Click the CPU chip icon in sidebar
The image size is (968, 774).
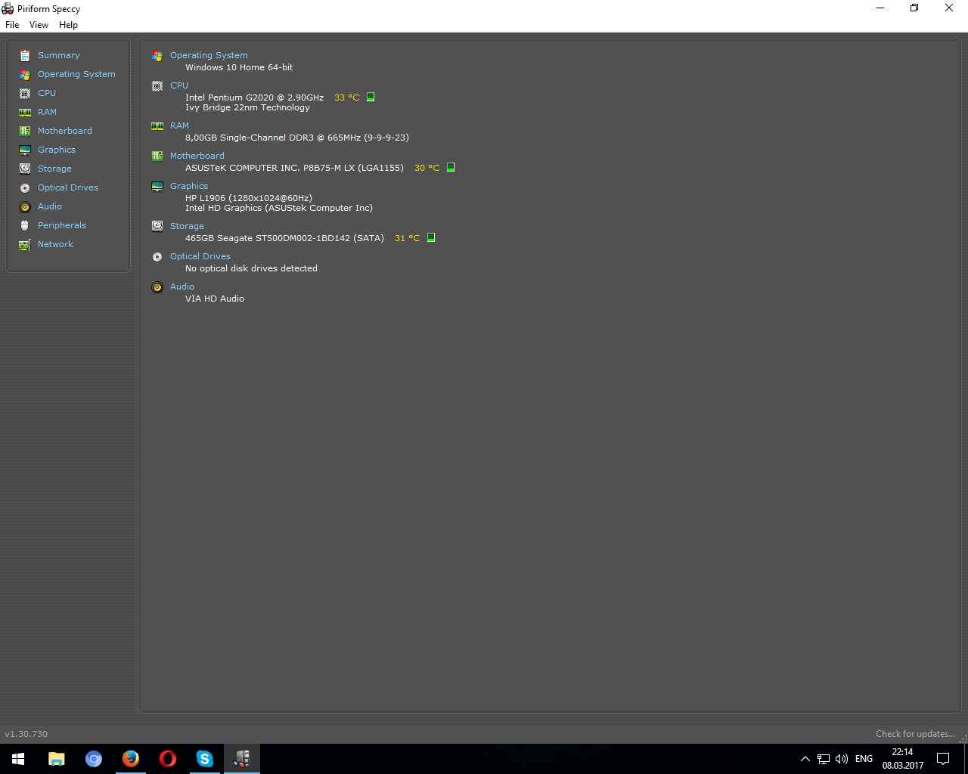pyautogui.click(x=25, y=93)
